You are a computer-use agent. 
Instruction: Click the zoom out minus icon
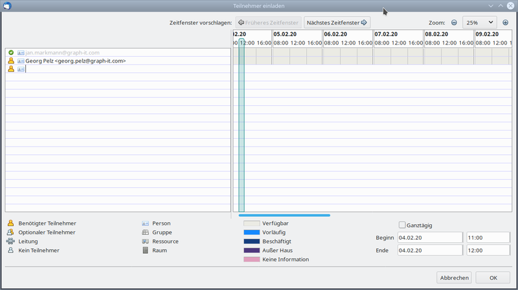pos(454,23)
